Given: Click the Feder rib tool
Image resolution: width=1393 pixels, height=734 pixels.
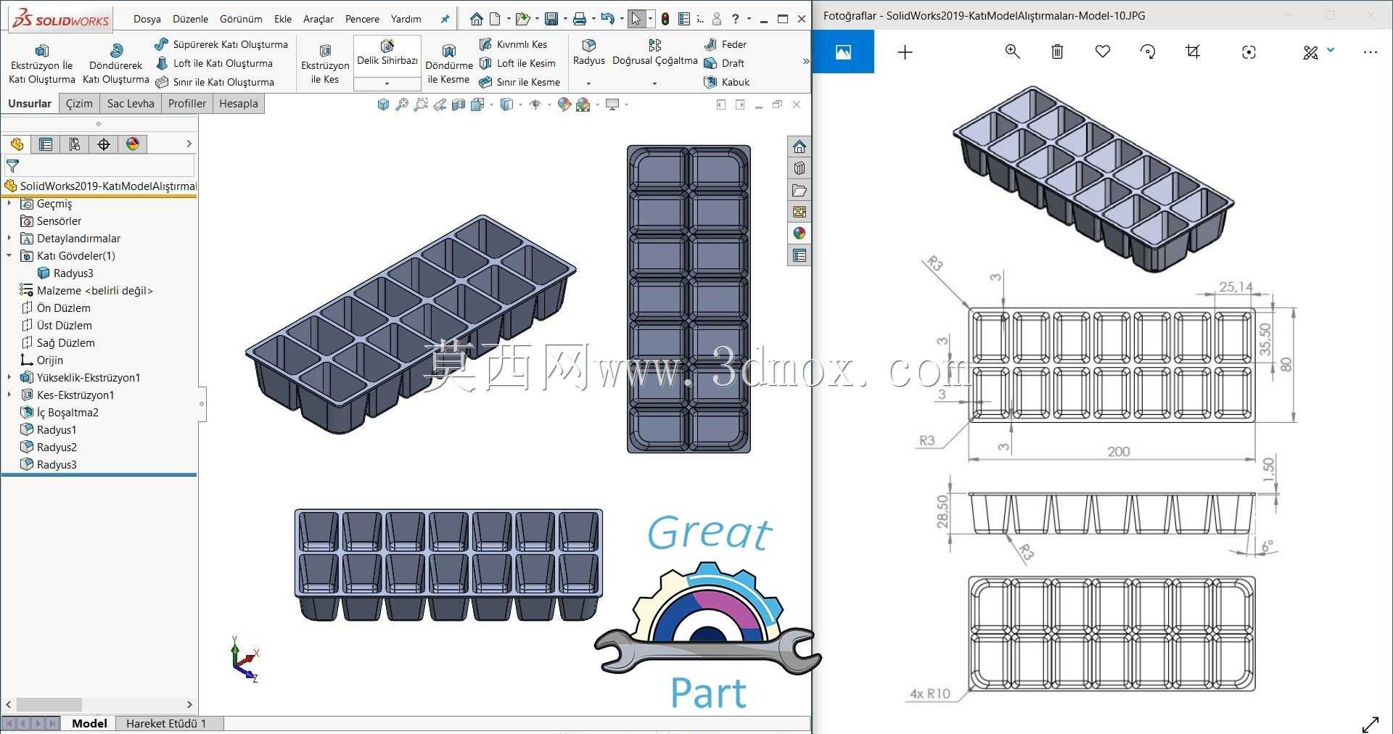Looking at the screenshot, I should [726, 44].
